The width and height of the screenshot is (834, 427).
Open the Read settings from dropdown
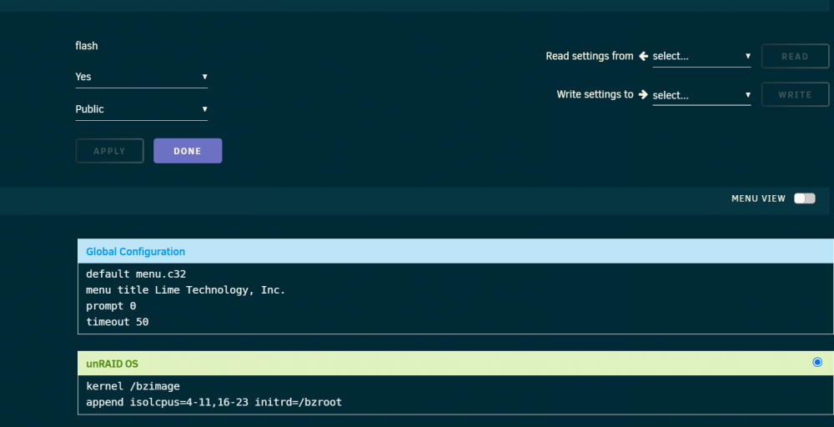click(x=701, y=57)
